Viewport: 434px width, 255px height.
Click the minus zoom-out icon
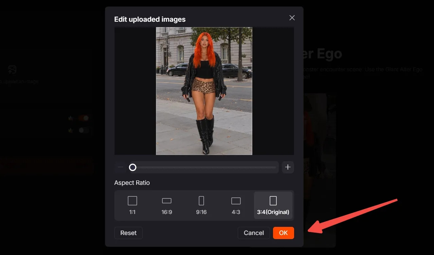pos(121,167)
